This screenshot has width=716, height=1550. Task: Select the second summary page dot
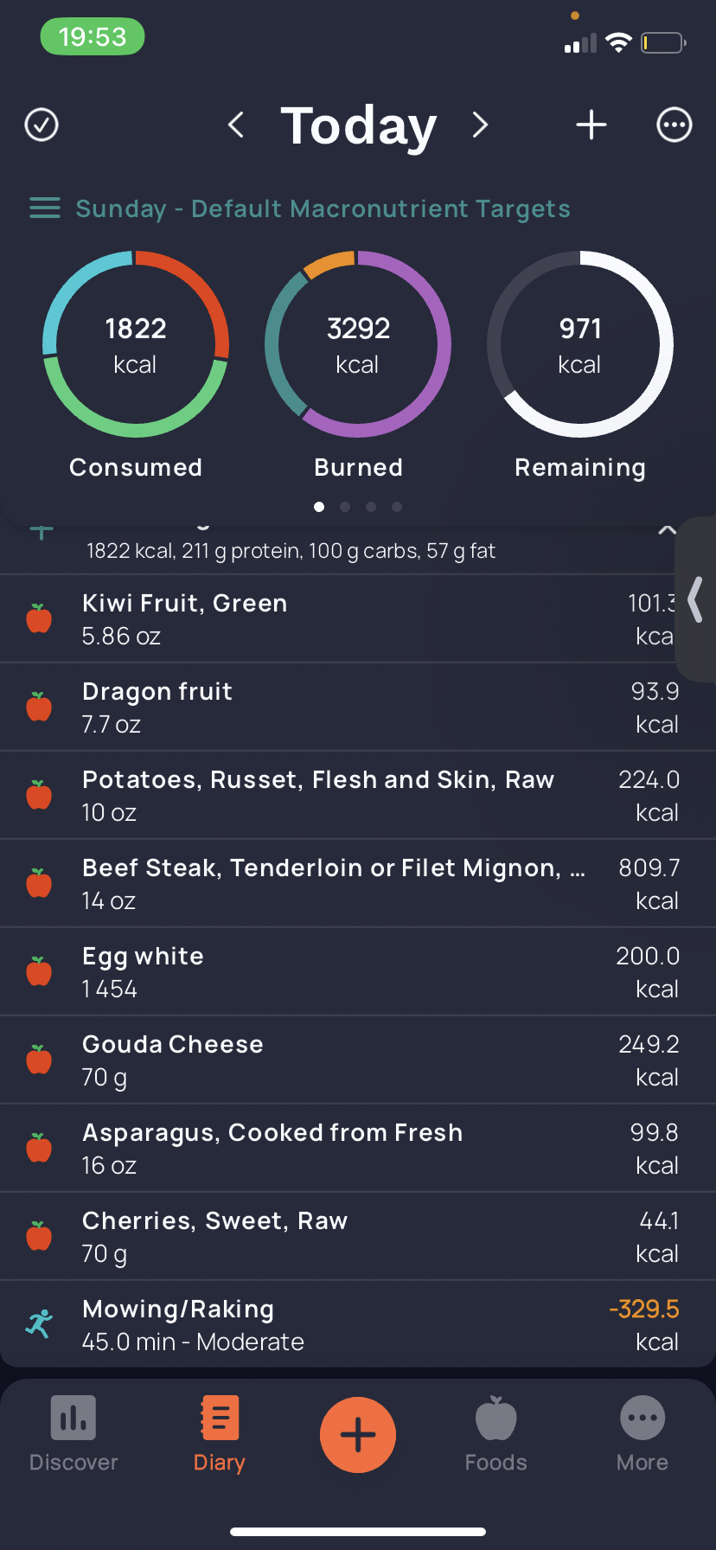click(x=345, y=507)
